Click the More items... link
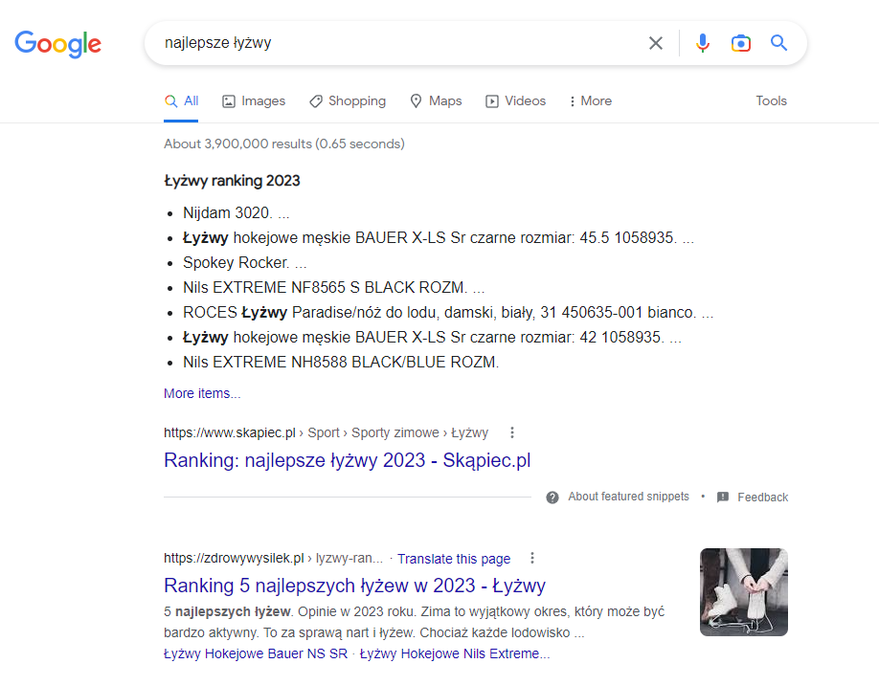This screenshot has width=879, height=686. 202,393
